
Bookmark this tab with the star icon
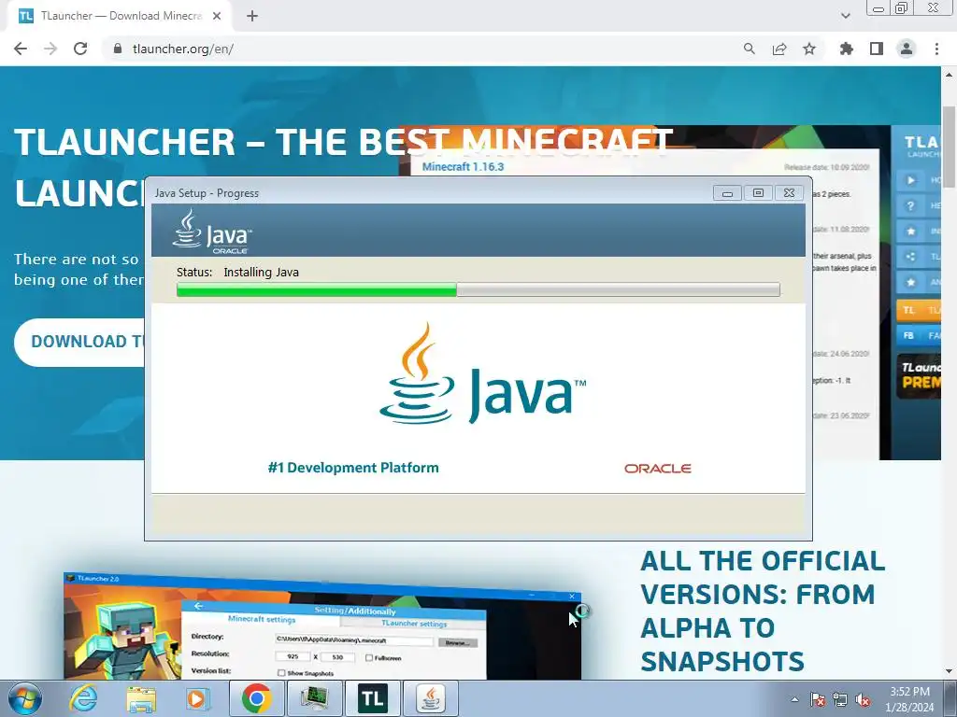809,49
